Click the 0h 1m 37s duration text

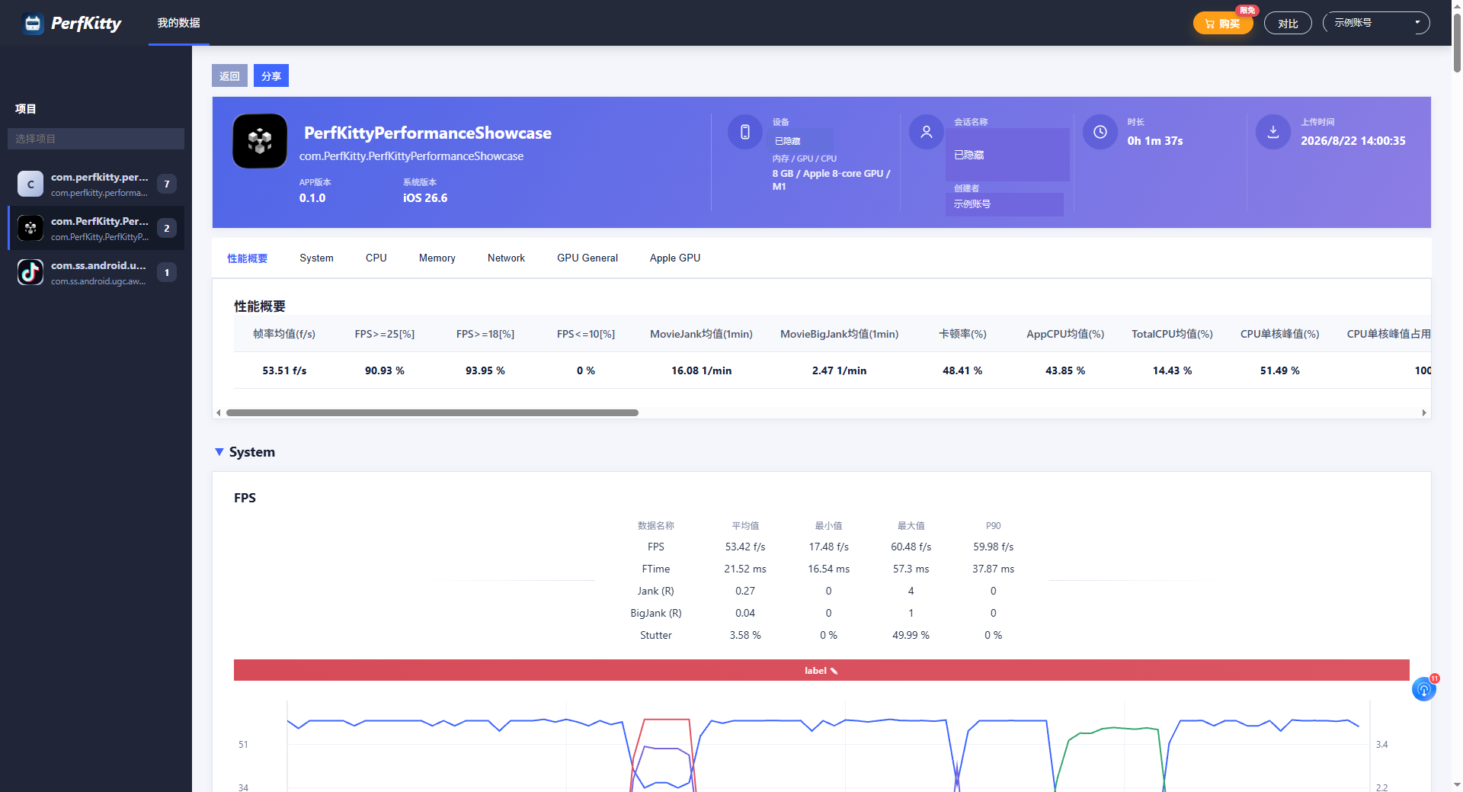point(1155,141)
